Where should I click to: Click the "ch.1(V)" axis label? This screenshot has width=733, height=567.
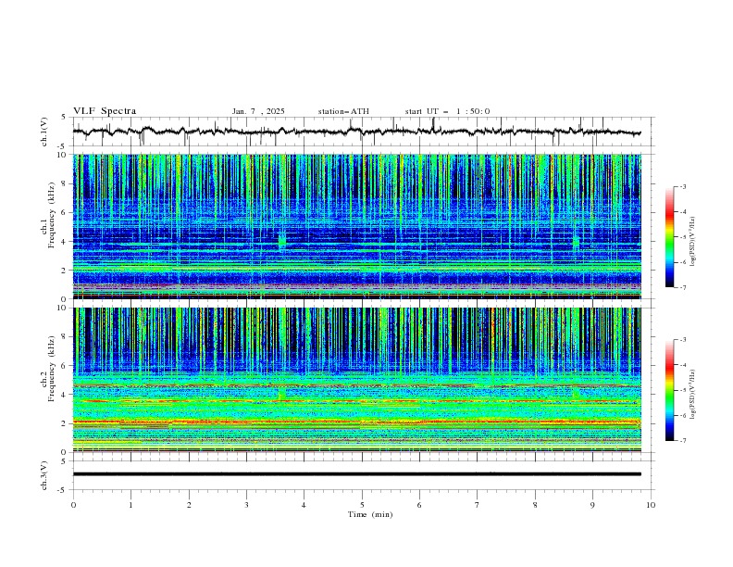(x=44, y=132)
